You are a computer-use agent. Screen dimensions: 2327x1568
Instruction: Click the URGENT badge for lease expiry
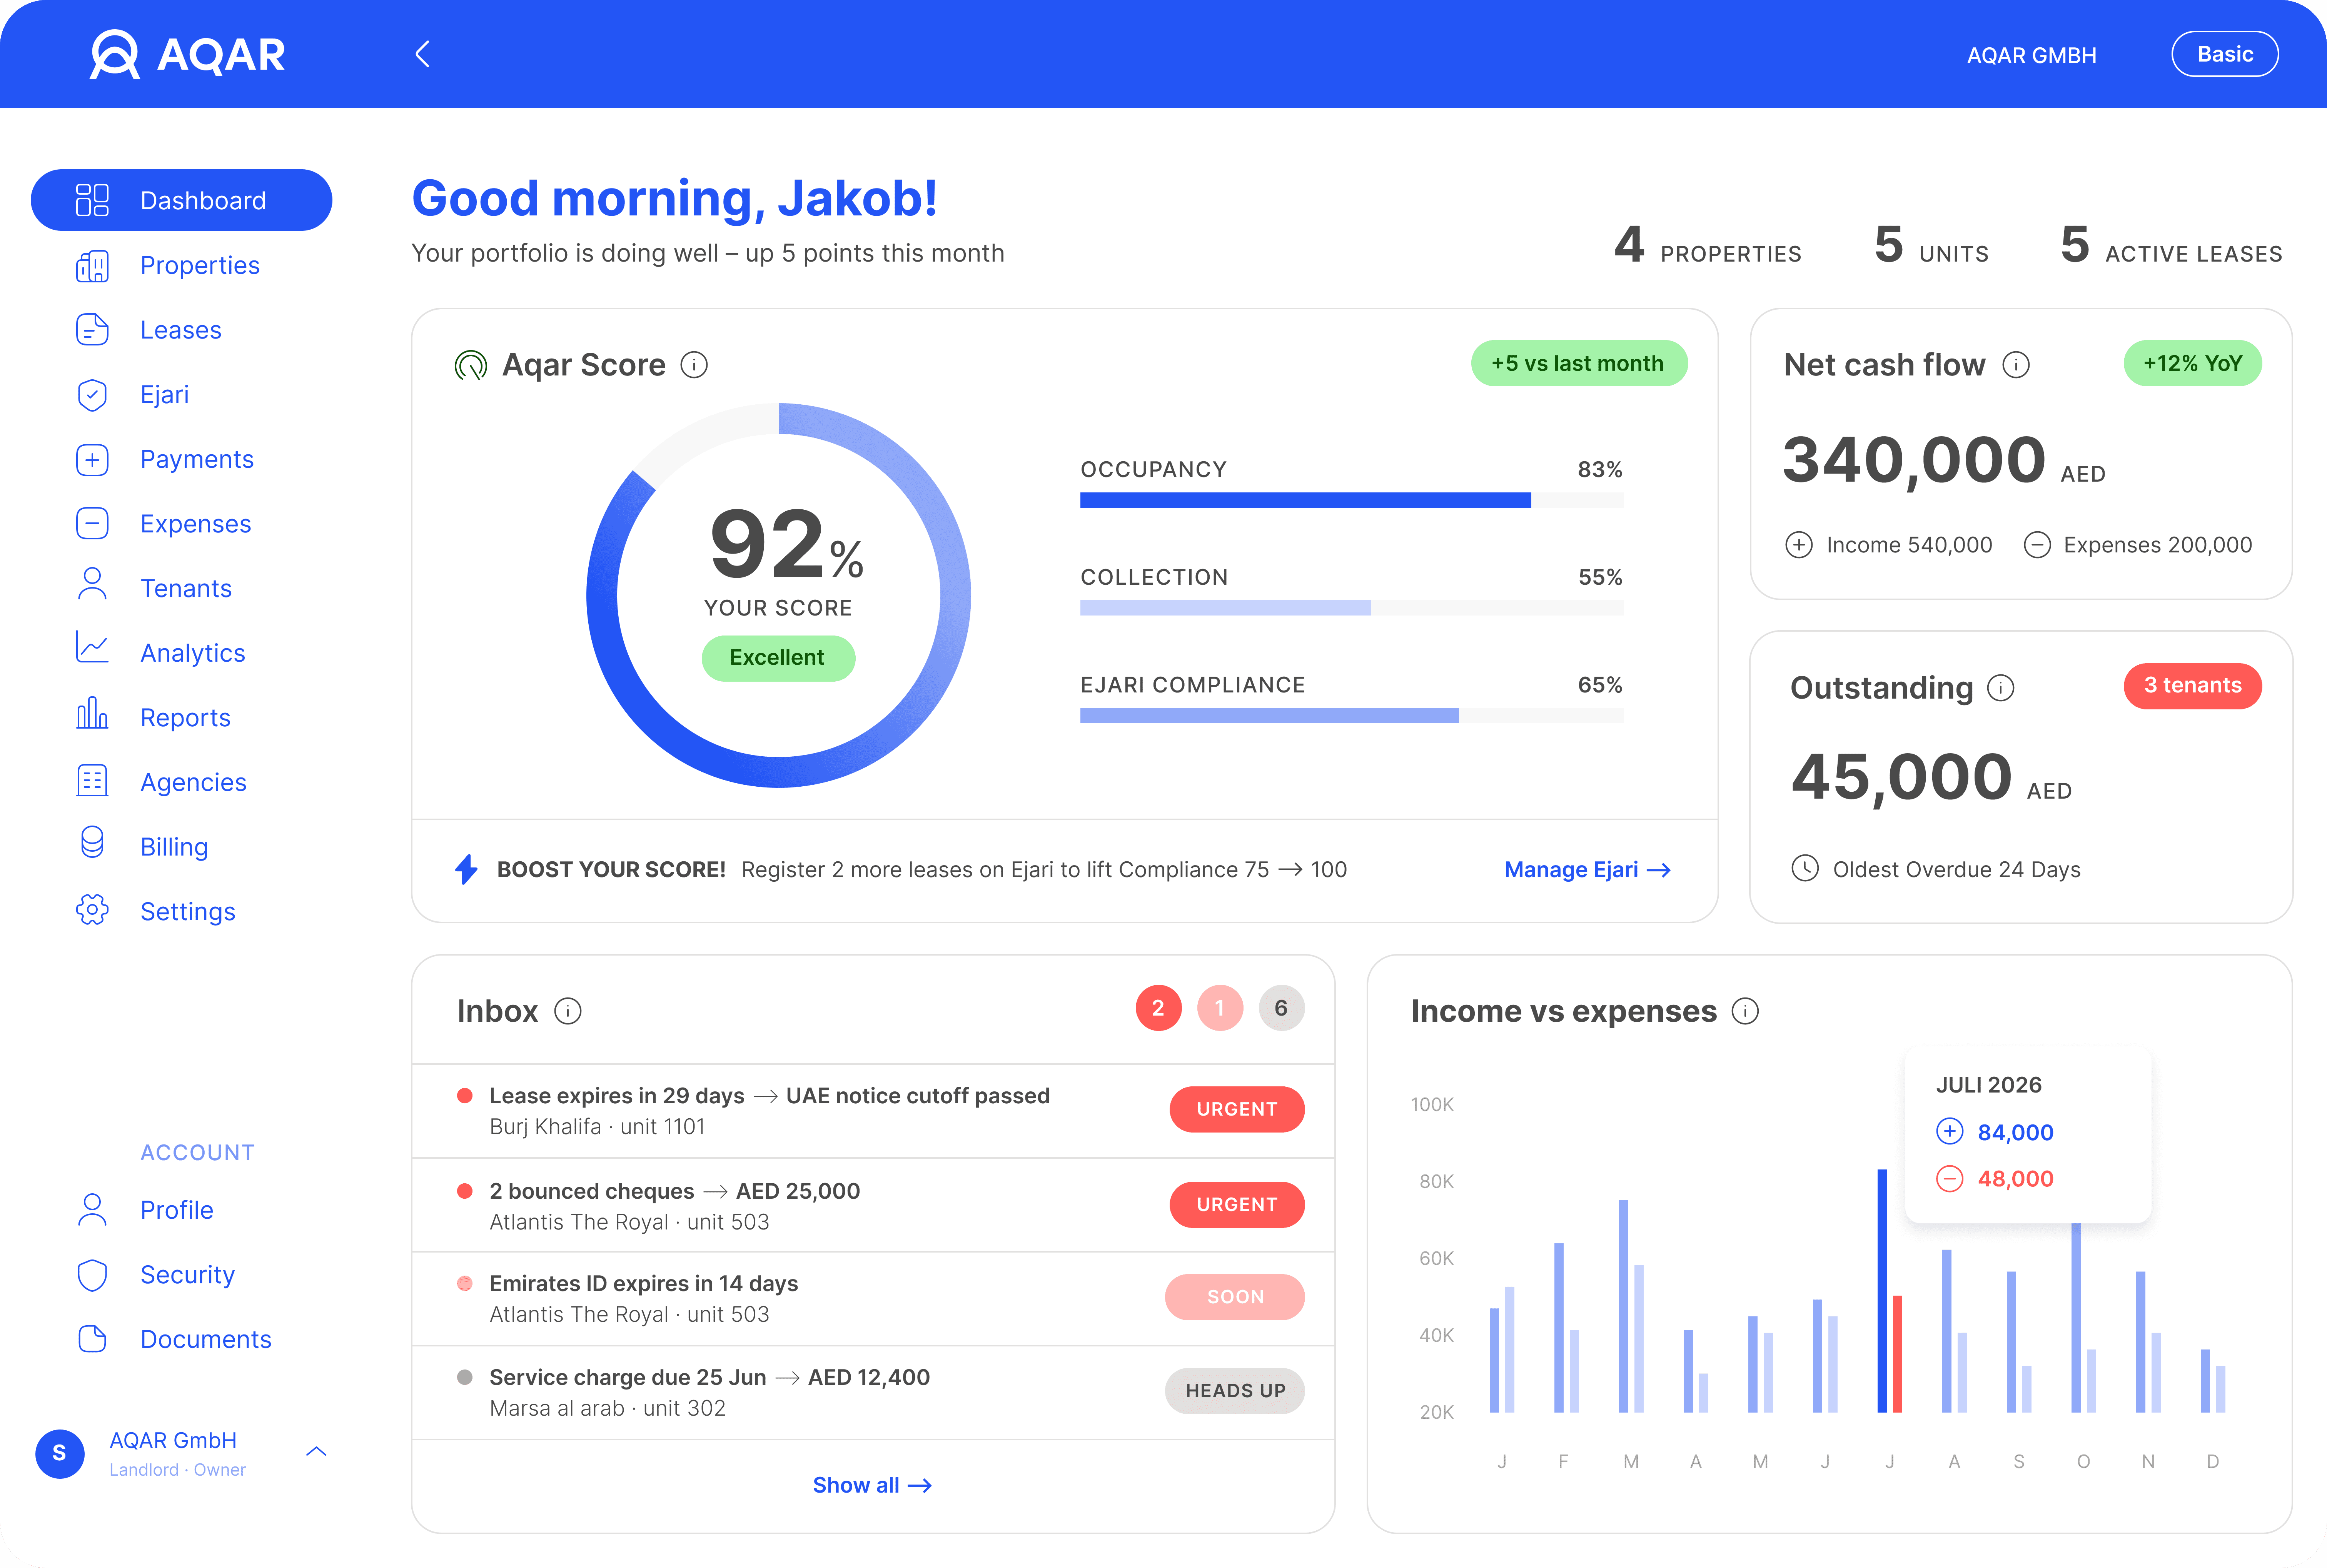pos(1237,1109)
